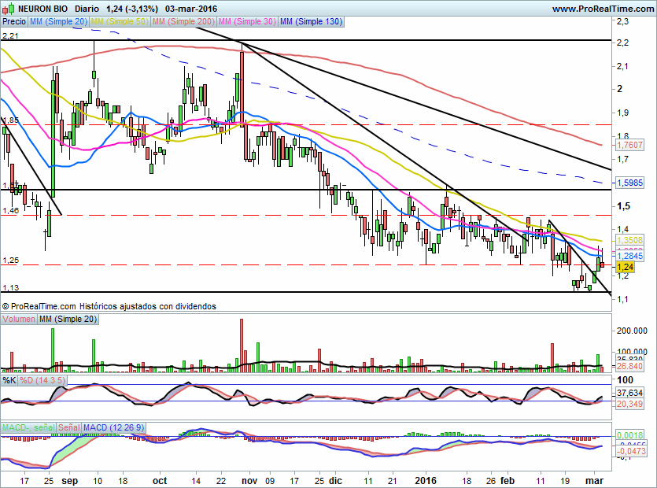Click the MM (Simple 130) indicator label
This screenshot has height=488, width=657.
coord(311,22)
